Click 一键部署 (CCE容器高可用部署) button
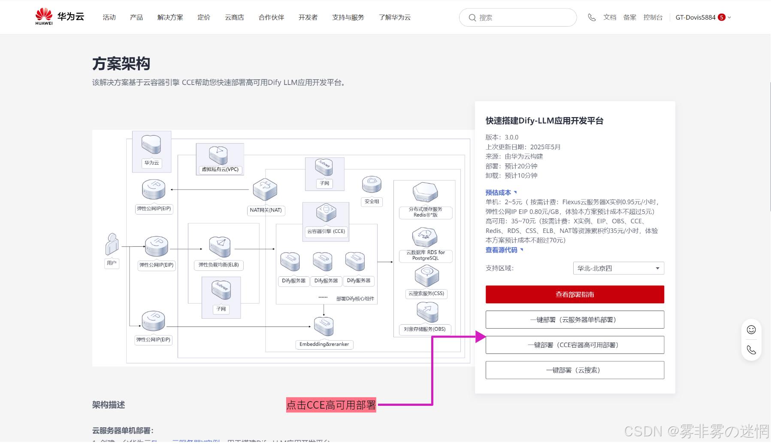The width and height of the screenshot is (771, 444). point(574,345)
